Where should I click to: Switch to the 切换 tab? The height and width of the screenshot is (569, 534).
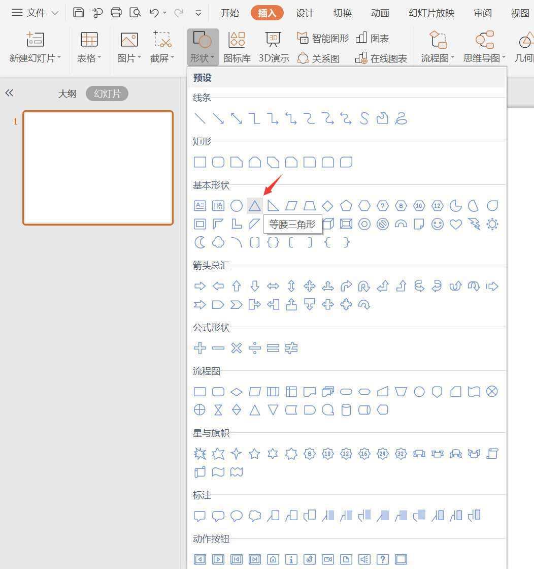tap(343, 13)
